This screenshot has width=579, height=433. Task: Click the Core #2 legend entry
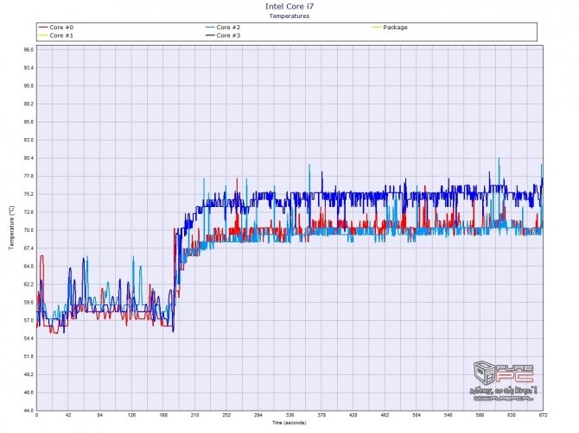point(223,28)
